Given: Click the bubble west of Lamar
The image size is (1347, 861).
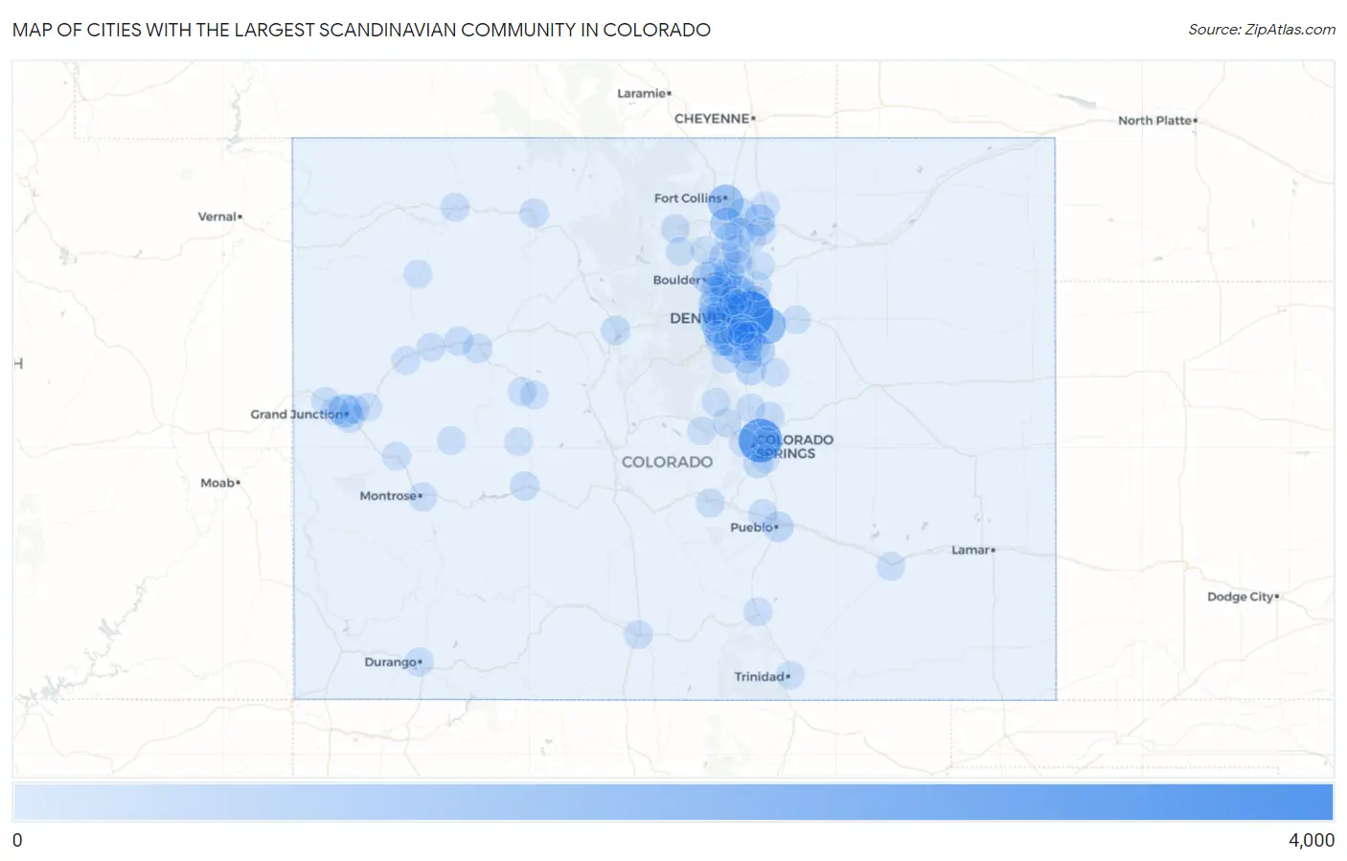Looking at the screenshot, I should [891, 566].
